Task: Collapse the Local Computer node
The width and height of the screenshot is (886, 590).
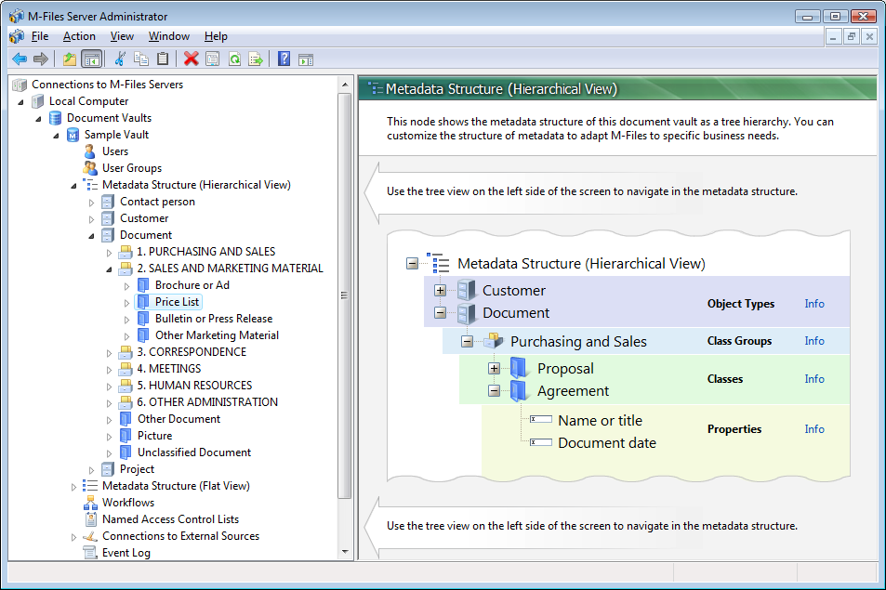Action: point(20,102)
